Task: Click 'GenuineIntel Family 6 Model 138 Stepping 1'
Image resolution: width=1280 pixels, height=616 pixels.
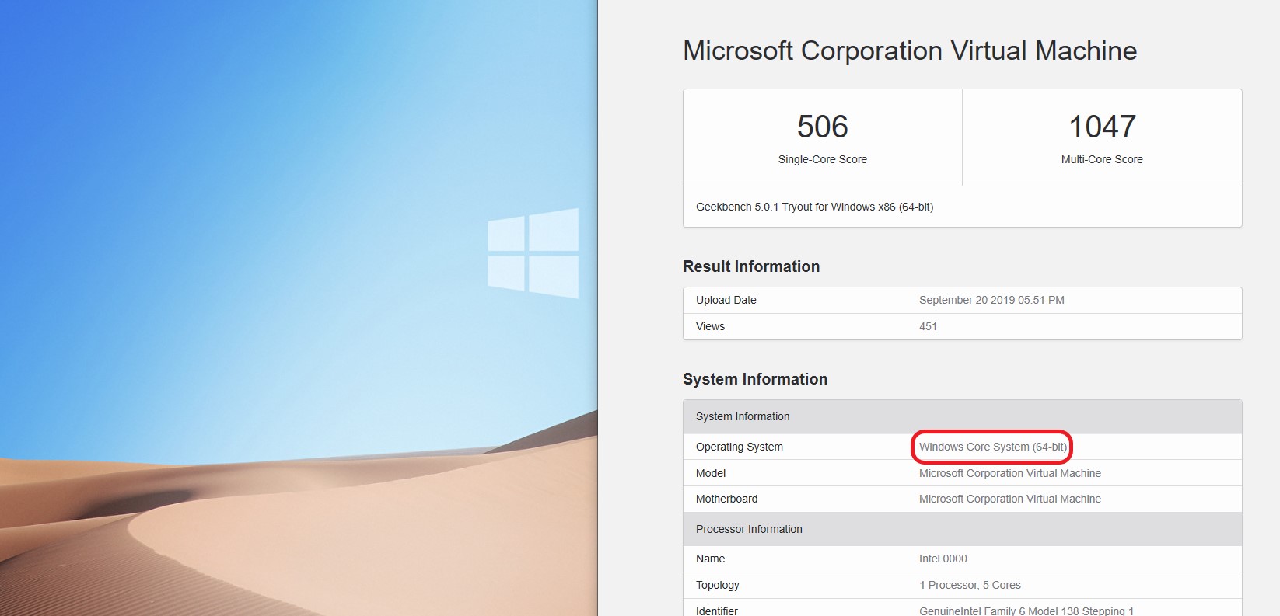Action: tap(1026, 611)
